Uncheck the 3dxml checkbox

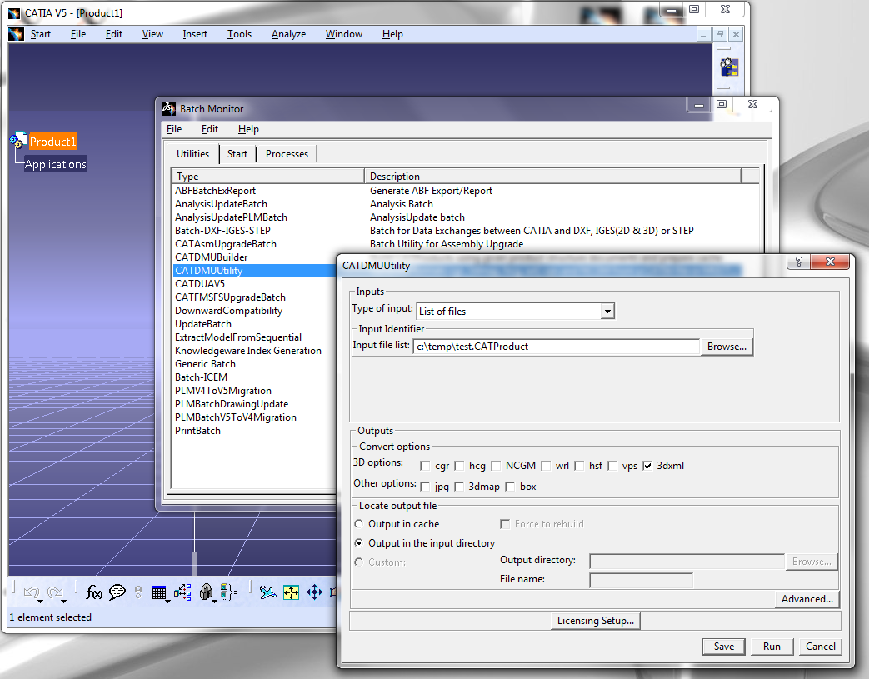point(647,466)
